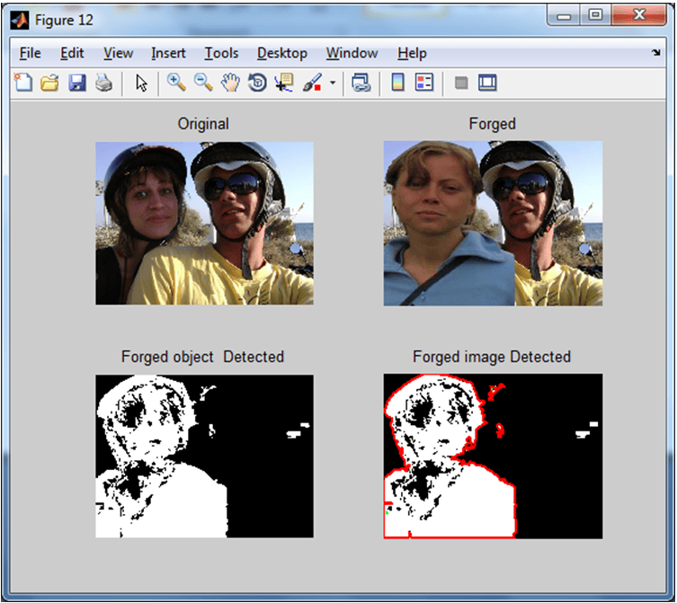The width and height of the screenshot is (677, 603).
Task: Enable the Data Cursor tool
Action: pos(284,82)
